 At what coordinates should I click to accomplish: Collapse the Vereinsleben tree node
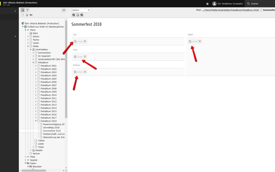point(31,50)
